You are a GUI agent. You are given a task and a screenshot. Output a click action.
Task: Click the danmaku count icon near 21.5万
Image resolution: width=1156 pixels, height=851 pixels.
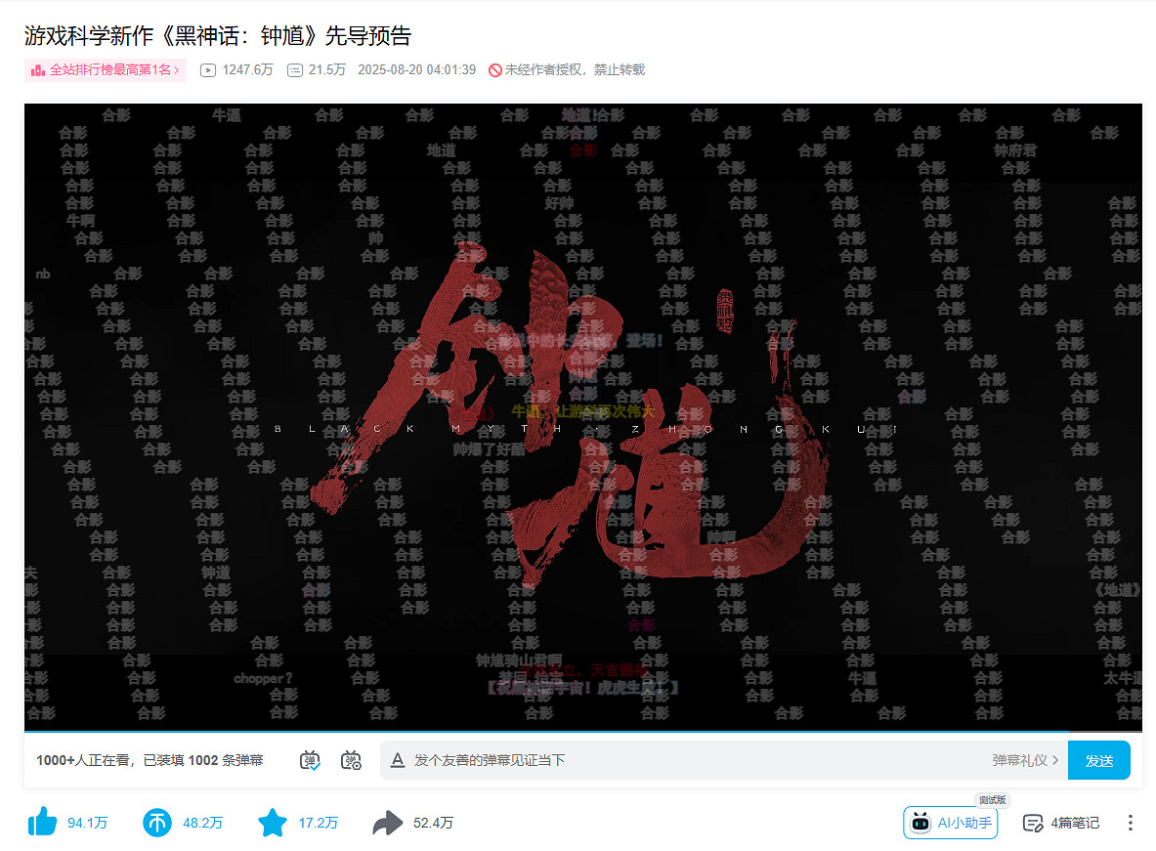point(295,69)
